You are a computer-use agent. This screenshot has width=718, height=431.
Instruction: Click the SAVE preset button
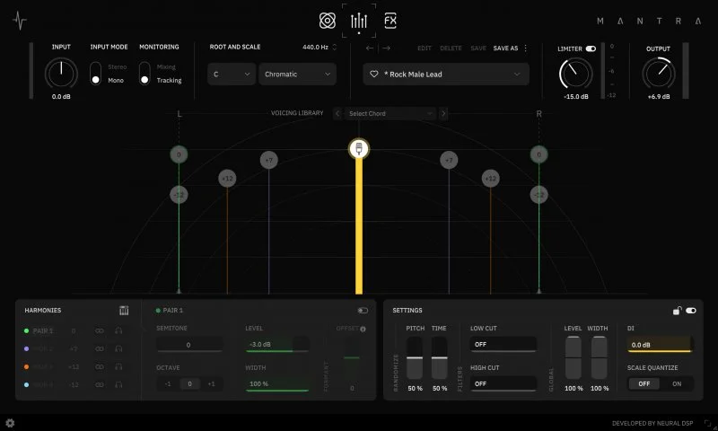tap(478, 48)
